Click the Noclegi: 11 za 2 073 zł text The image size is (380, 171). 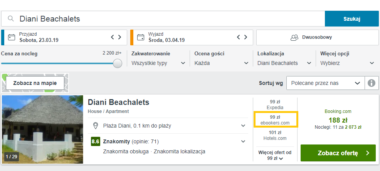338,127
